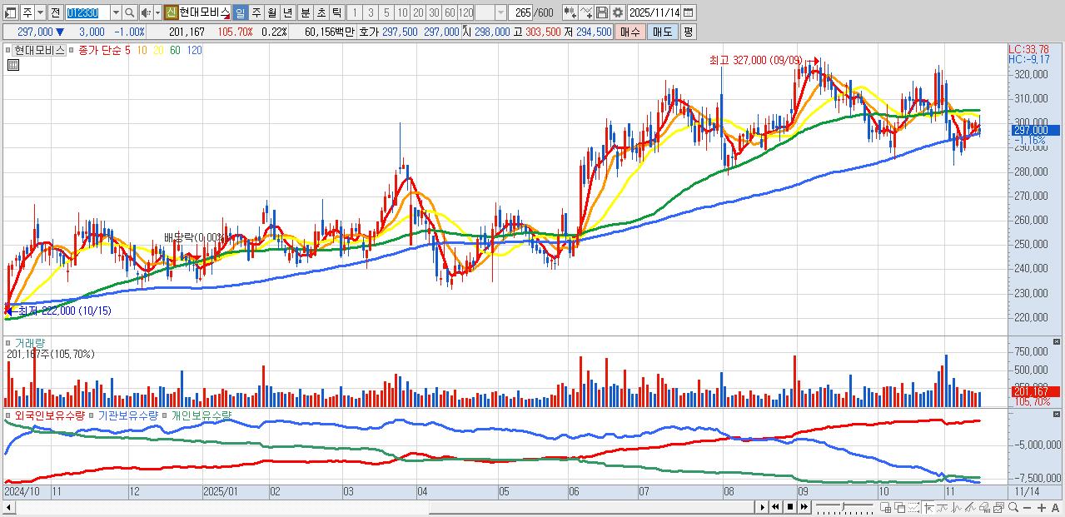
Task: Click the 매수 buy button
Action: [x=630, y=32]
